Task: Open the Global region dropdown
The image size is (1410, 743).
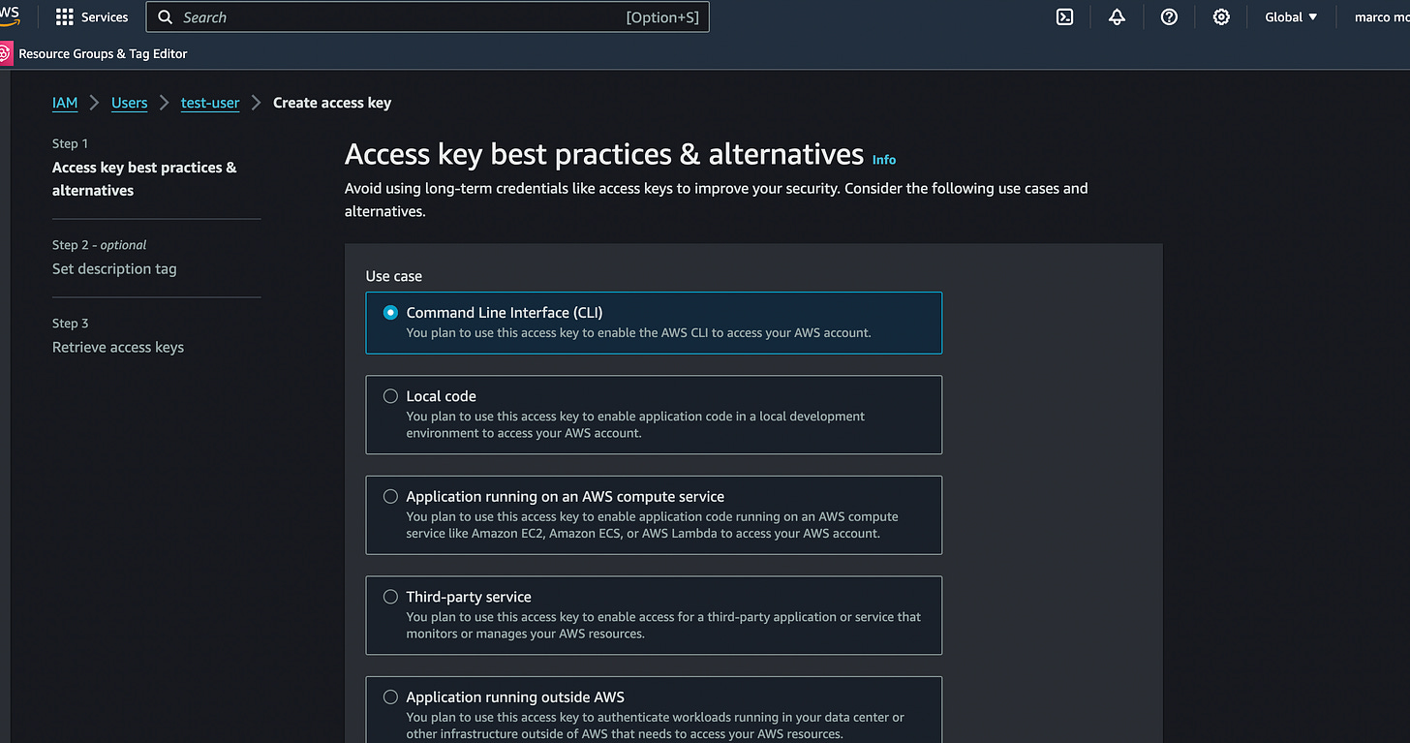Action: [1290, 16]
